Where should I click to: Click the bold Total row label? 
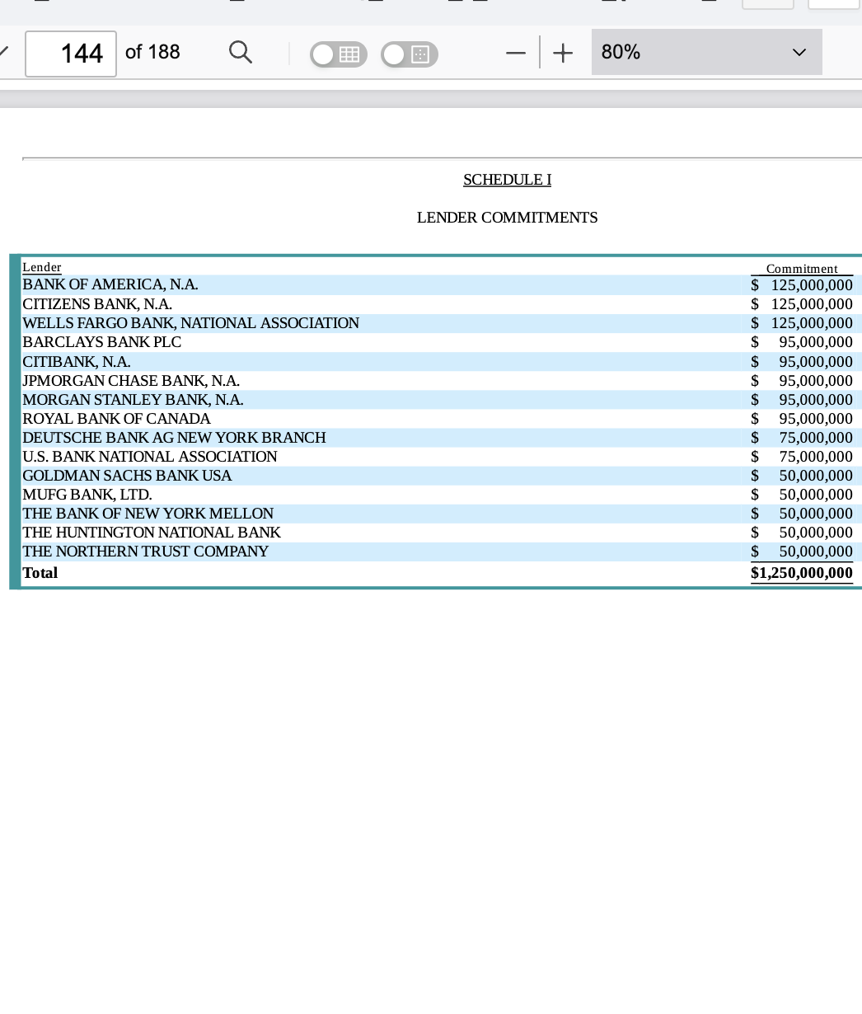click(x=40, y=573)
